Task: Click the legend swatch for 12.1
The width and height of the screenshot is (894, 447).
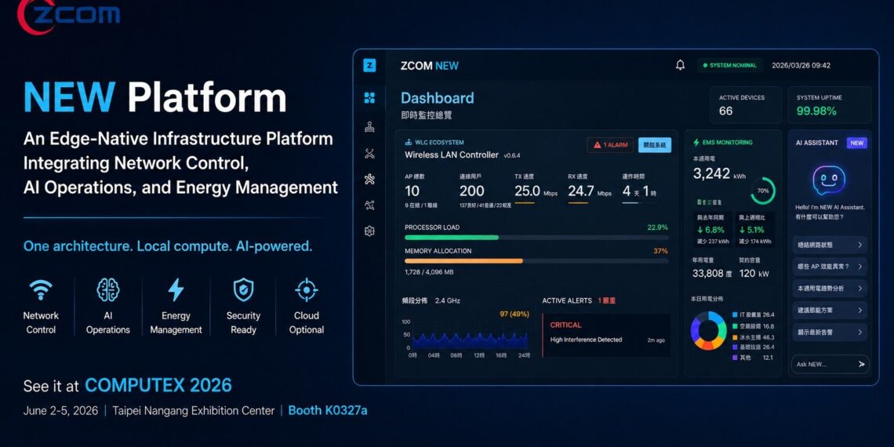Action: click(x=734, y=358)
